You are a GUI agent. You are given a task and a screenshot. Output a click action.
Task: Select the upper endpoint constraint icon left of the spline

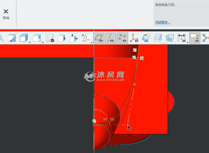tap(134, 58)
